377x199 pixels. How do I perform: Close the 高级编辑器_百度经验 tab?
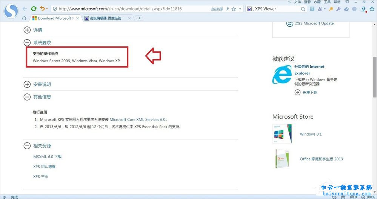129,18
